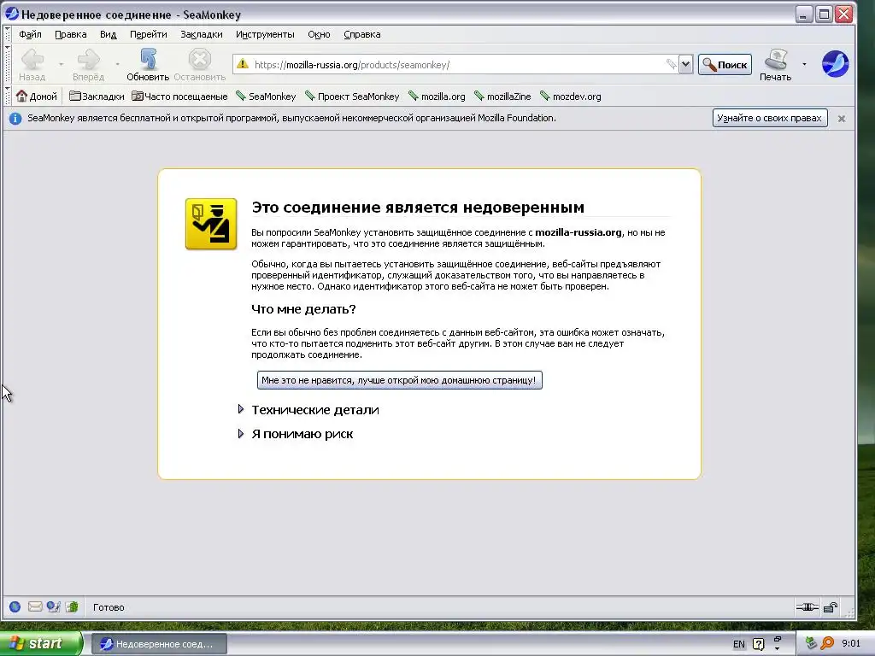Open the Закладки bookmarks folder
This screenshot has height=656, width=875.
tap(97, 97)
